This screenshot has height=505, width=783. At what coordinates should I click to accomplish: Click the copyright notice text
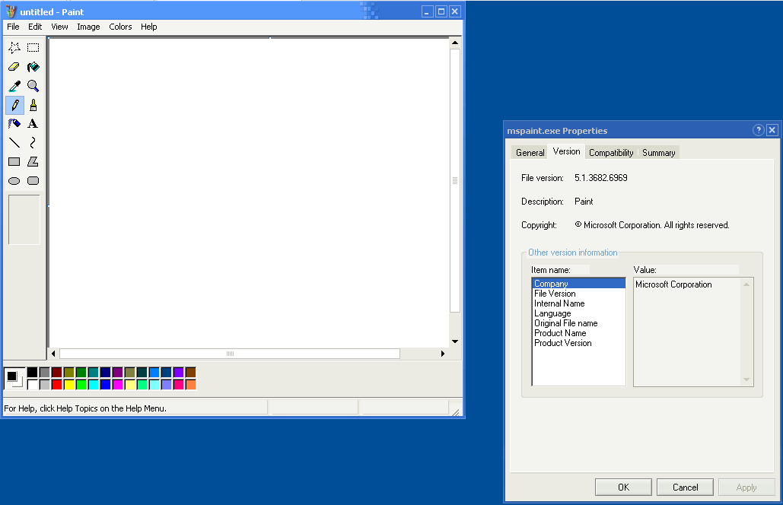[x=652, y=225]
